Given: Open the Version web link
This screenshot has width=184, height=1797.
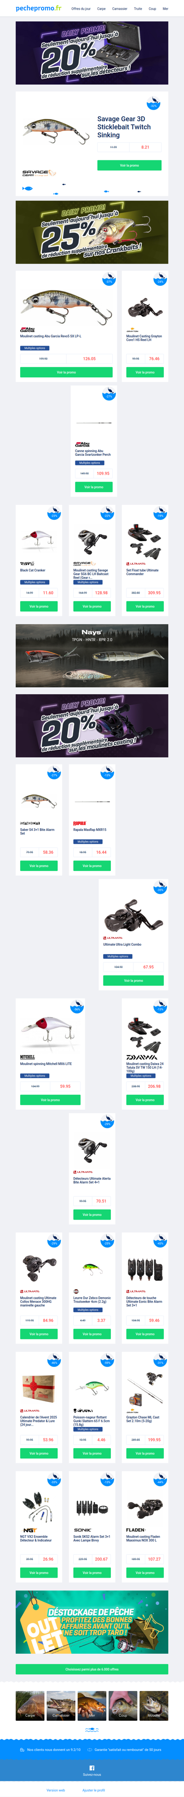Looking at the screenshot, I should click(x=56, y=1789).
